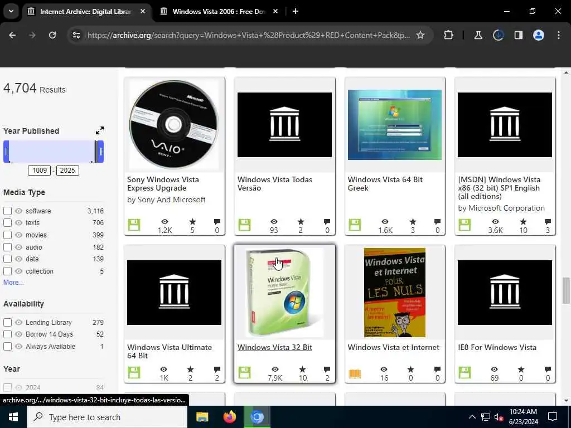Reload the archive.org page
Viewport: 571px width, 428px height.
(x=52, y=35)
